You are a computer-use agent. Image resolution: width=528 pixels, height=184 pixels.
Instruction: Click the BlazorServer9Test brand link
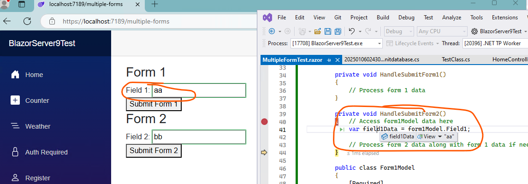[x=42, y=43]
